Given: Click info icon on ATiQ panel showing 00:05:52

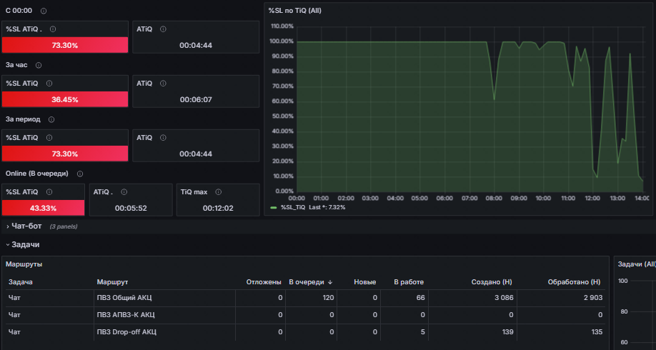Looking at the screenshot, I should tap(124, 192).
